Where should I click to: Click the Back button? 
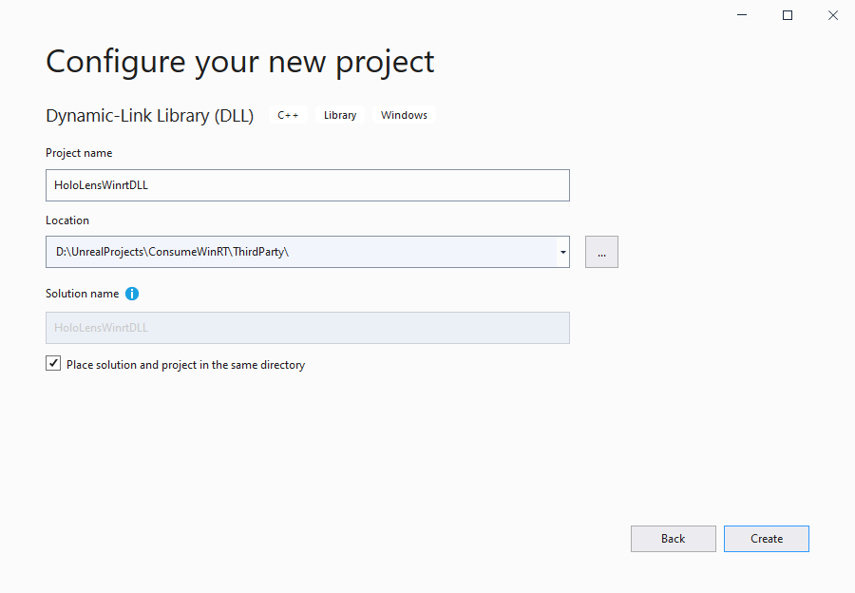[673, 538]
